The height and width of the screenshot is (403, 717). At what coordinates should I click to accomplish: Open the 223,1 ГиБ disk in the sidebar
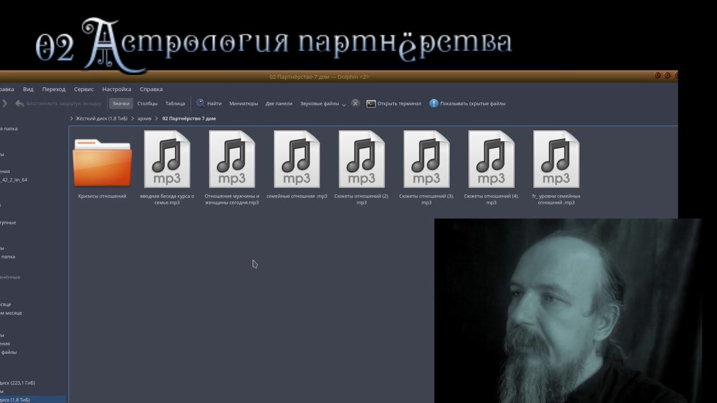17,383
